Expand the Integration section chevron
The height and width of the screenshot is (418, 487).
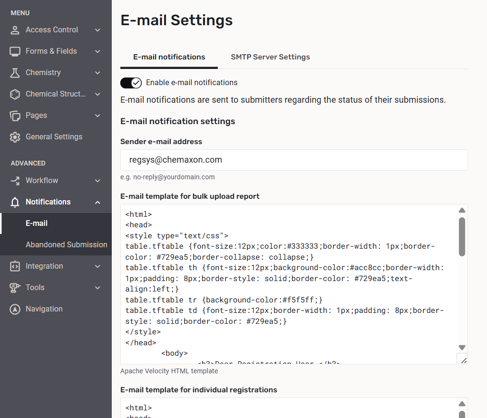(x=97, y=266)
